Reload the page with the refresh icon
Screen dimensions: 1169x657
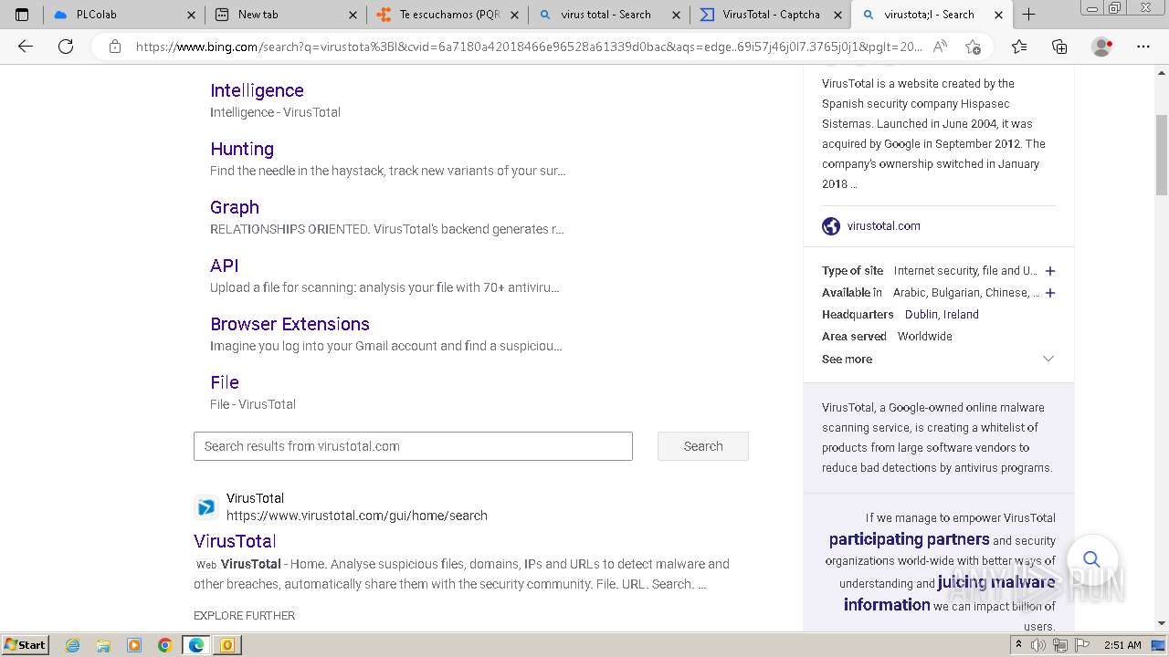coord(66,47)
